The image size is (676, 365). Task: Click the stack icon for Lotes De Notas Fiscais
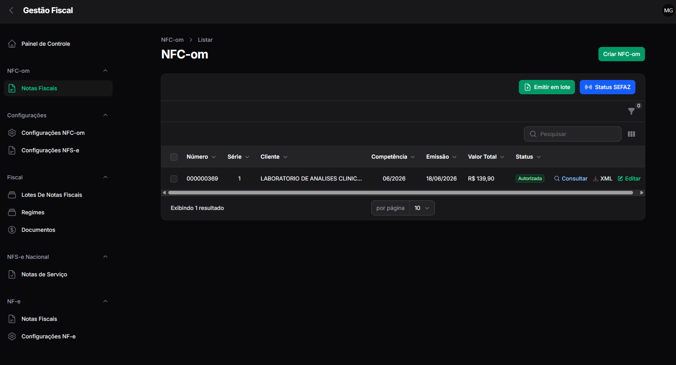coord(12,195)
